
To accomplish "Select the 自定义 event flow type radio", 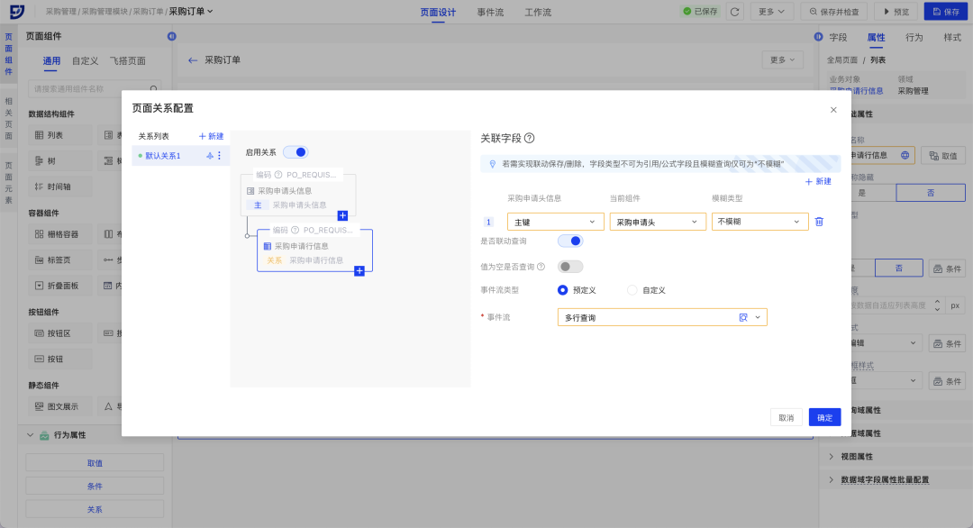I will pyautogui.click(x=632, y=290).
